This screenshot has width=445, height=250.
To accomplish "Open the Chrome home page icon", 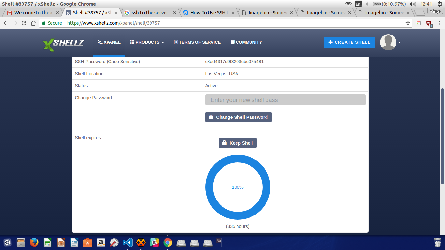I will click(x=33, y=23).
